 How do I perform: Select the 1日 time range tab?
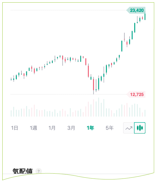(14, 128)
